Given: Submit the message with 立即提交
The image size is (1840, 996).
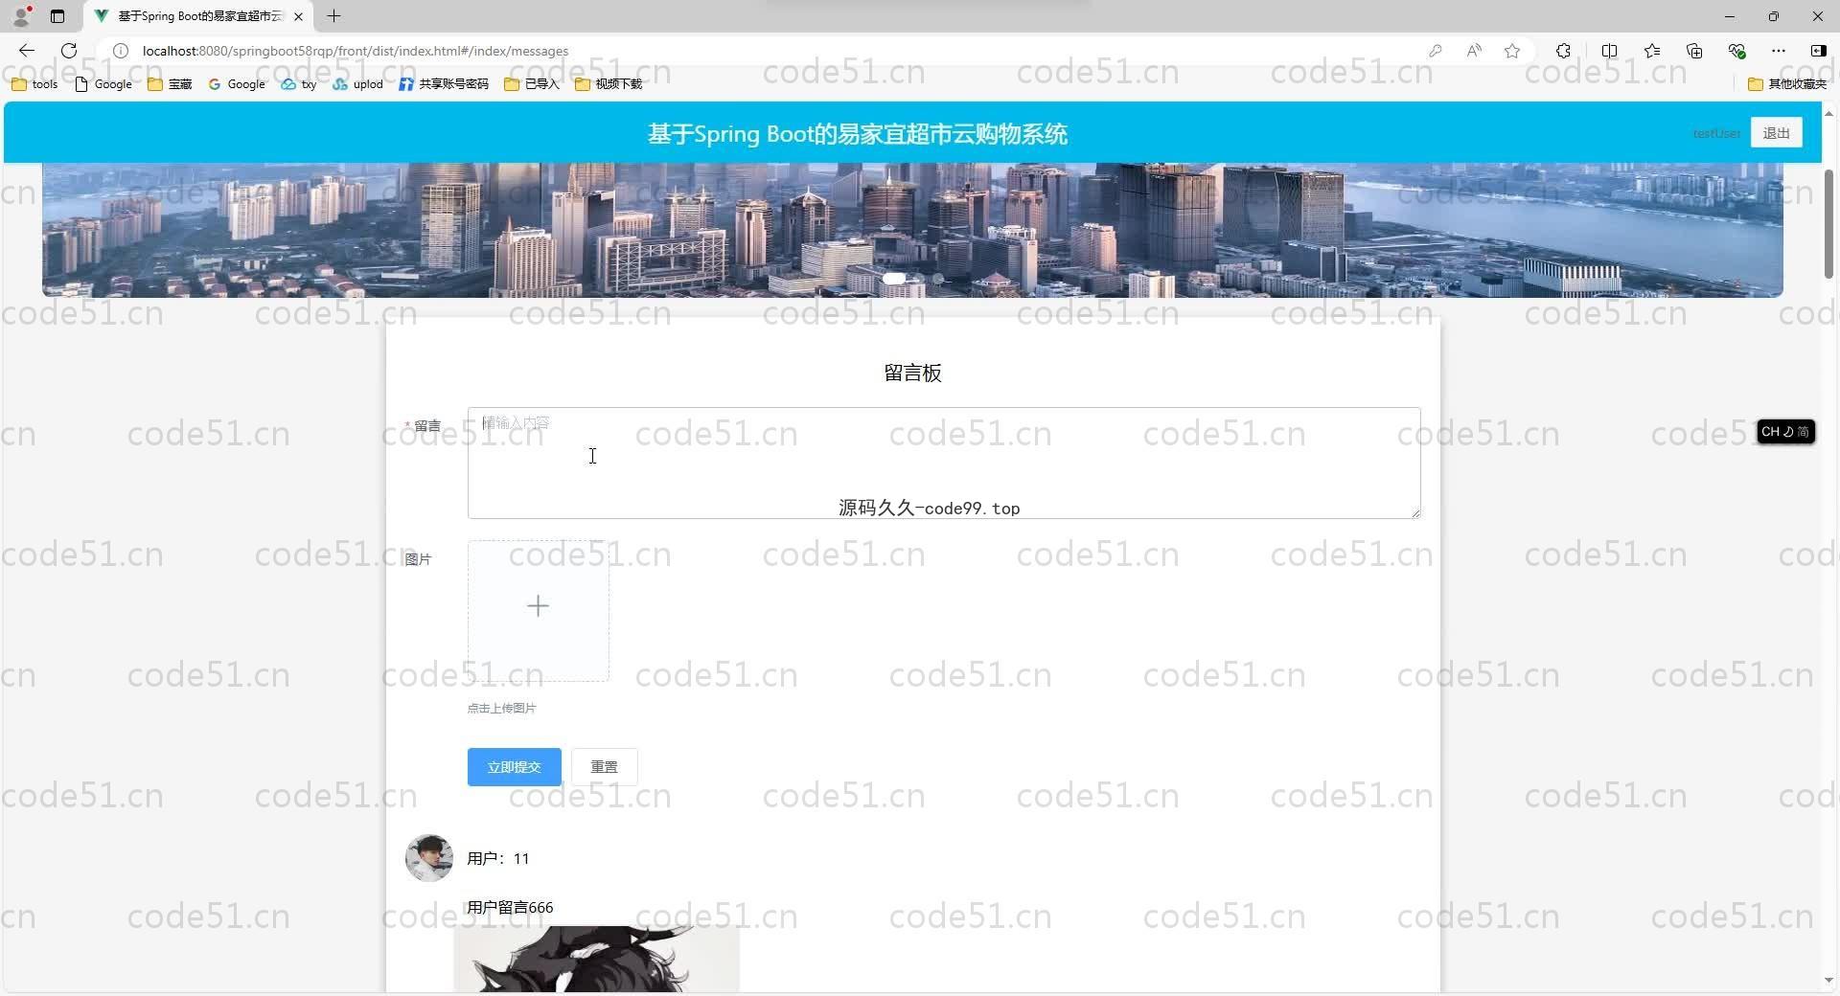Looking at the screenshot, I should (x=515, y=767).
